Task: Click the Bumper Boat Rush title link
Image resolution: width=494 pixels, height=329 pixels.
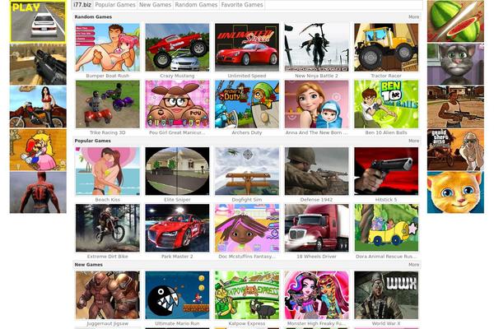Action: coord(107,76)
